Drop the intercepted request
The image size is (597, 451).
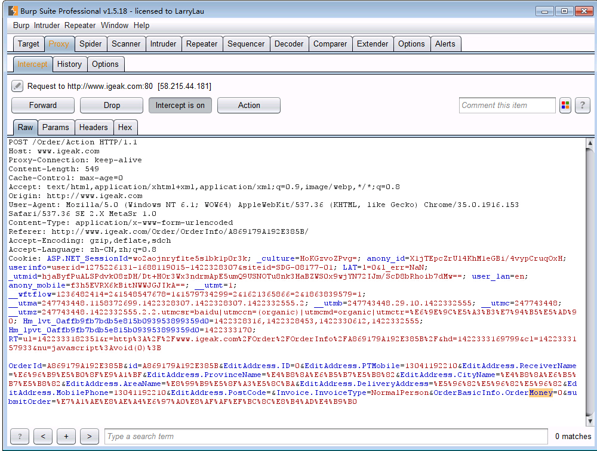[112, 106]
